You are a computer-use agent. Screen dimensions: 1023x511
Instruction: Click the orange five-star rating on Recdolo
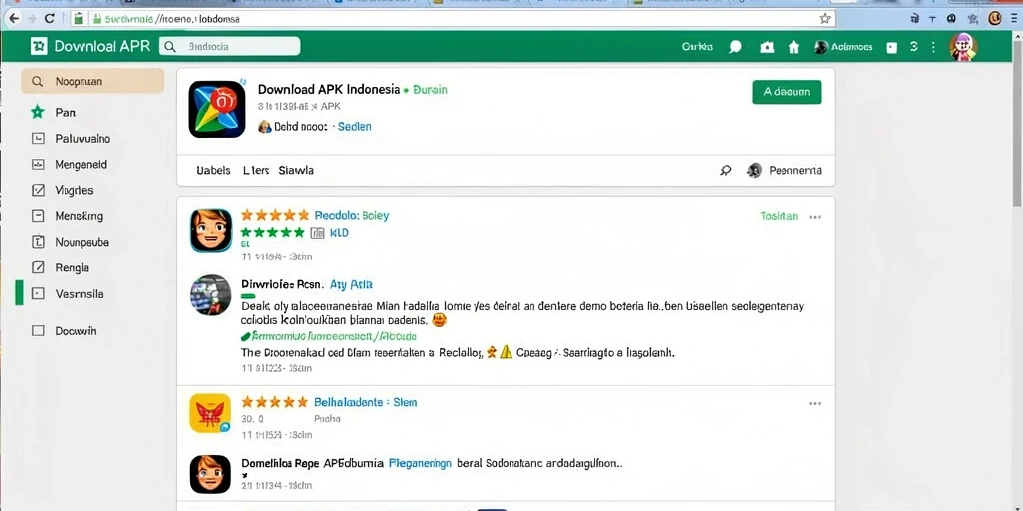pos(274,215)
